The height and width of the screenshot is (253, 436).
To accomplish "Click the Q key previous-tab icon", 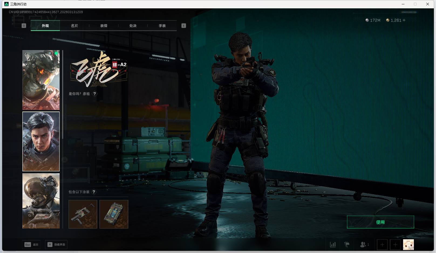I will pos(24,26).
